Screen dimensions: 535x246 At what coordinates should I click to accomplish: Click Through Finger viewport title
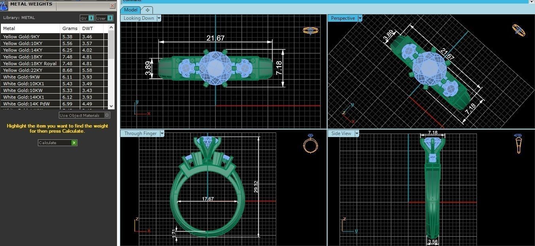(140, 133)
